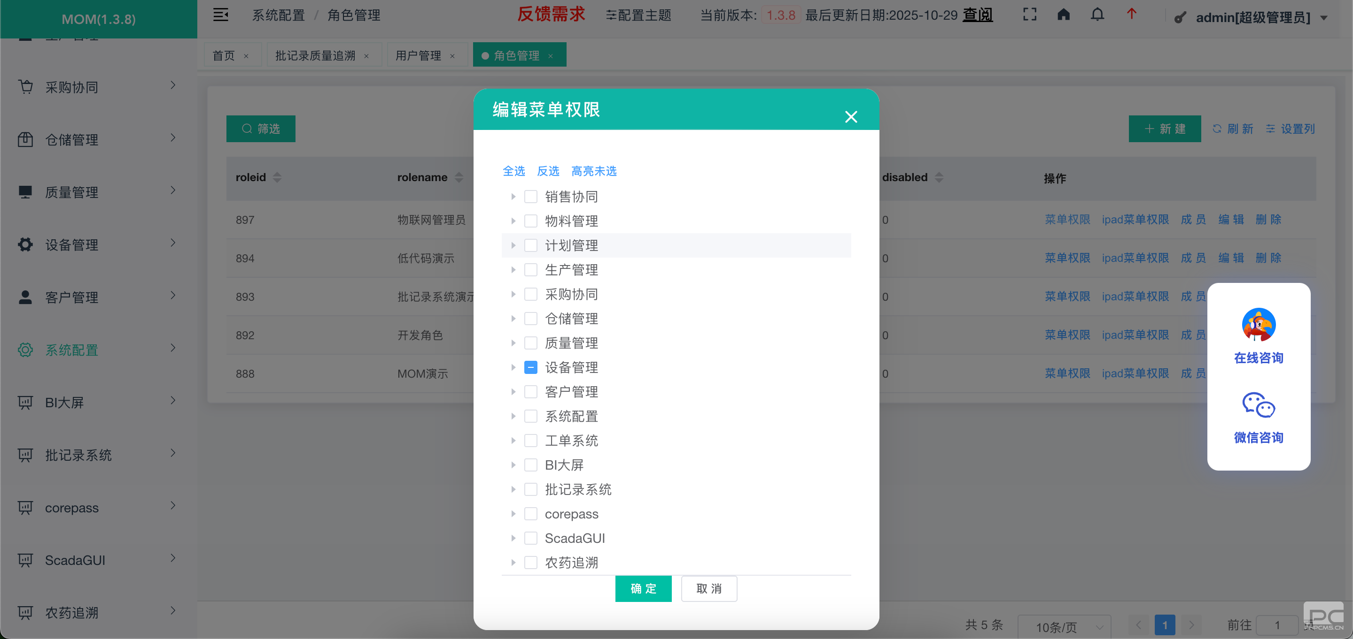Viewport: 1353px width, 639px height.
Task: Click the home icon in header
Action: point(1063,15)
